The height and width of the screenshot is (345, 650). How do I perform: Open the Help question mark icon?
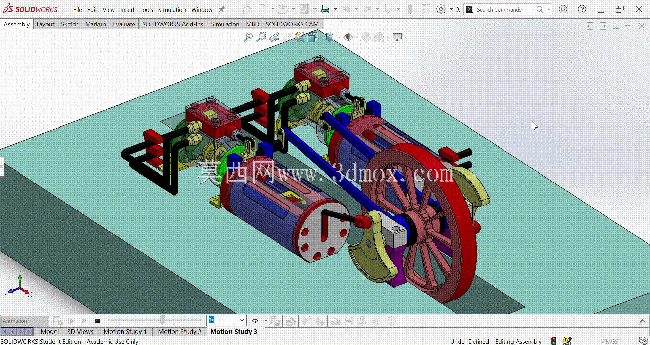[x=582, y=9]
